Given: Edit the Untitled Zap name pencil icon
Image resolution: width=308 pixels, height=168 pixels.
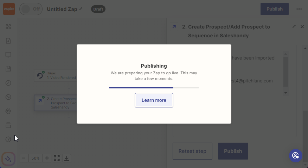Looking at the screenshot, I should tap(81, 9).
